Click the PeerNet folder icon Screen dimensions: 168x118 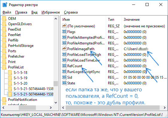[x=4, y=35]
